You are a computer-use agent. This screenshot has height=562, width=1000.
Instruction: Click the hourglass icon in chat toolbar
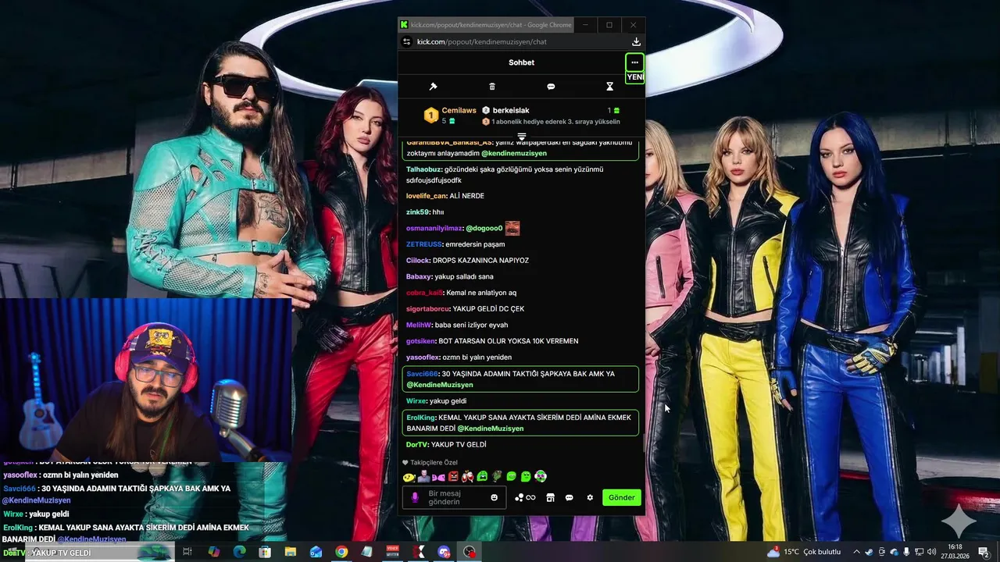[x=610, y=87]
